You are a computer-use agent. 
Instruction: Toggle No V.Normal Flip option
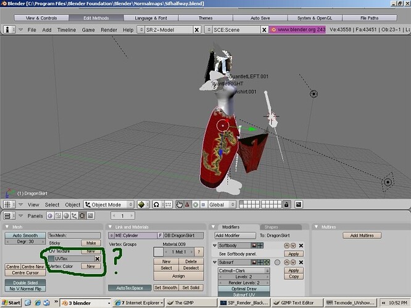click(25, 289)
